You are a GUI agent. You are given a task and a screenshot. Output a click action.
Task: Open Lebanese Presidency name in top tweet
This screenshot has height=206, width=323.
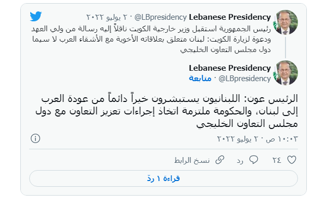pyautogui.click(x=230, y=17)
